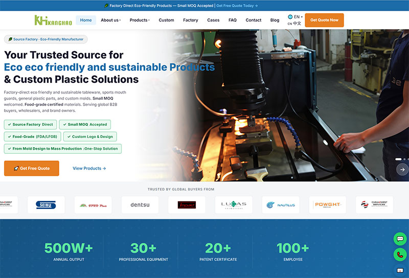Click the Source Factory Direct checkmark badge
Image resolution: width=409 pixels, height=278 pixels.
pyautogui.click(x=31, y=124)
